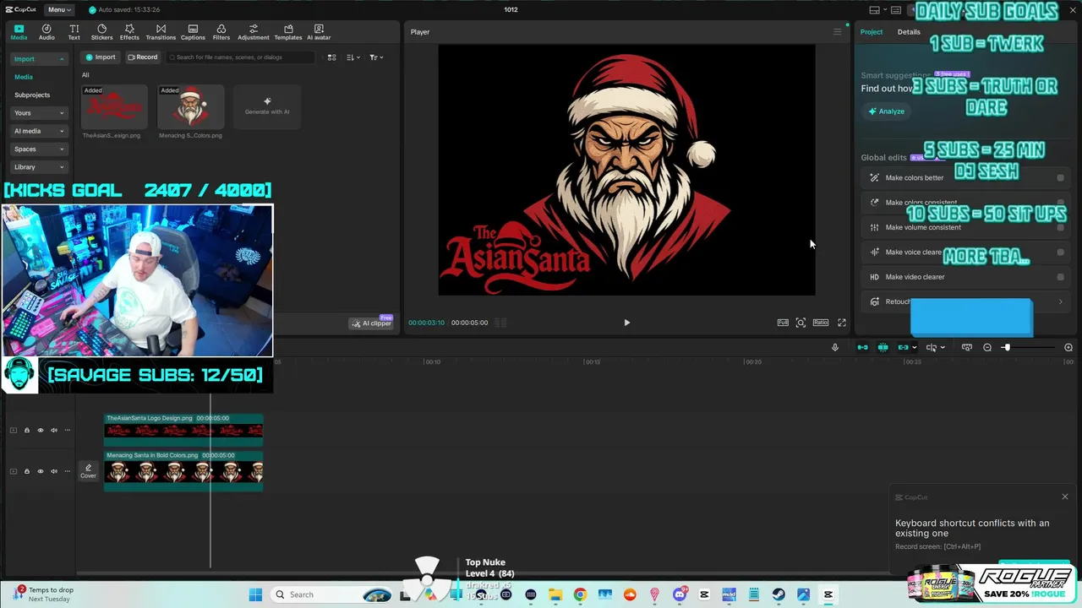The height and width of the screenshot is (608, 1082).
Task: Click the Full quality button in player
Action: tap(783, 323)
